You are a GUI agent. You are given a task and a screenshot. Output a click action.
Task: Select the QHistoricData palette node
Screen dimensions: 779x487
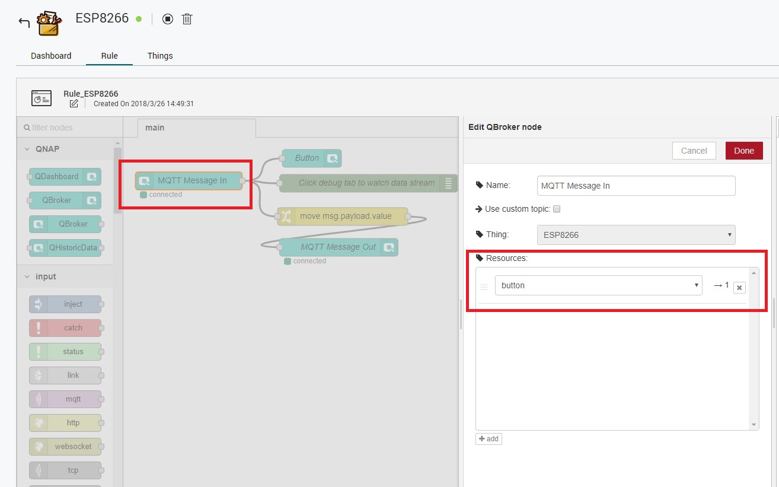click(65, 247)
